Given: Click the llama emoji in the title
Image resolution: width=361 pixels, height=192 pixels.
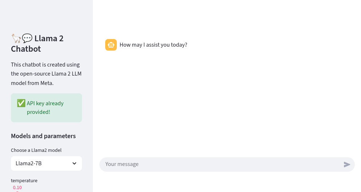Looking at the screenshot, I should (16, 38).
